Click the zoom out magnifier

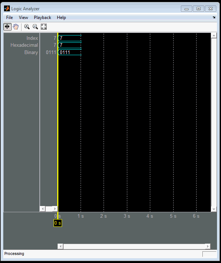point(35,27)
